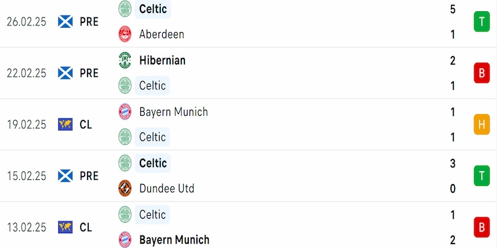Open Dundee Utd team link
The height and width of the screenshot is (248, 497).
(166, 188)
